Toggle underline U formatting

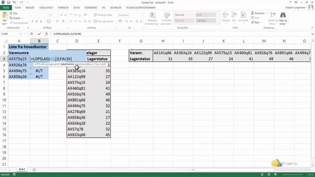click(41, 21)
